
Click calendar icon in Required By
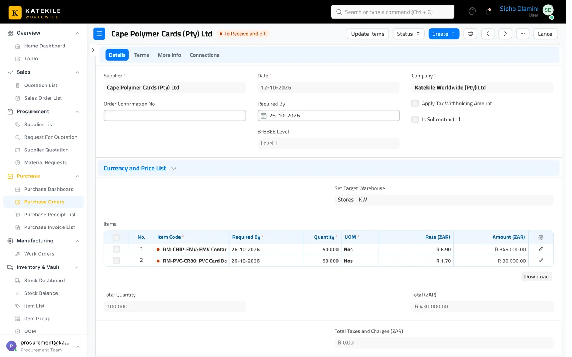pos(263,116)
